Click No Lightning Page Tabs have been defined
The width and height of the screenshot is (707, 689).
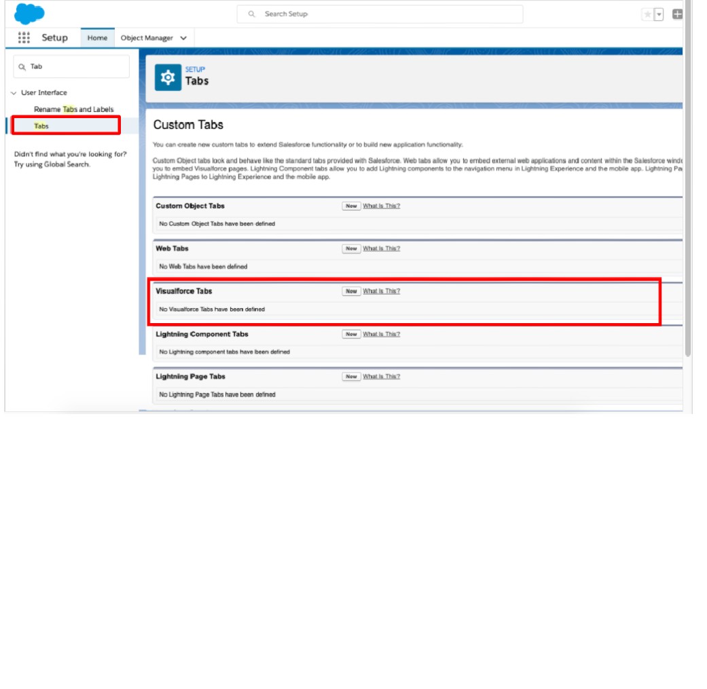217,395
